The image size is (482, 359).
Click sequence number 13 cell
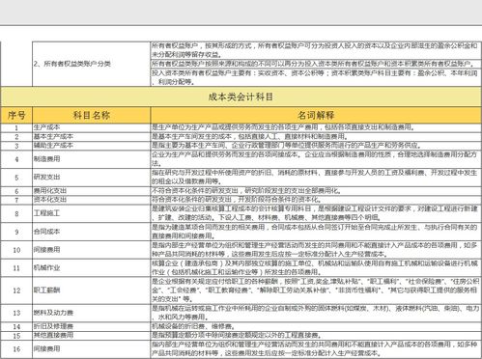(x=16, y=313)
